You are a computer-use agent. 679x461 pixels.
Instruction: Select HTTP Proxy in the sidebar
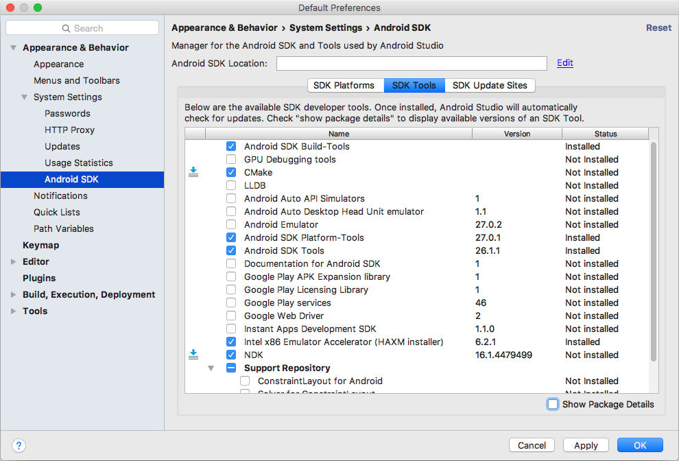pos(70,130)
